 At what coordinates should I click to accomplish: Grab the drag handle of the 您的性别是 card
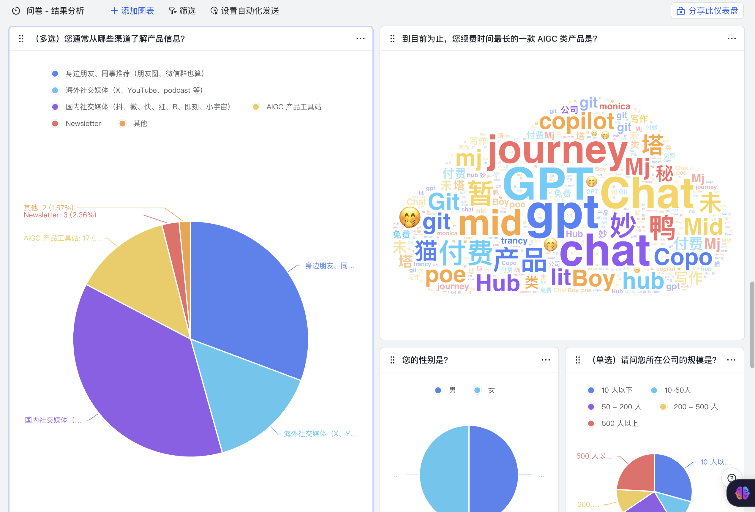tap(392, 360)
